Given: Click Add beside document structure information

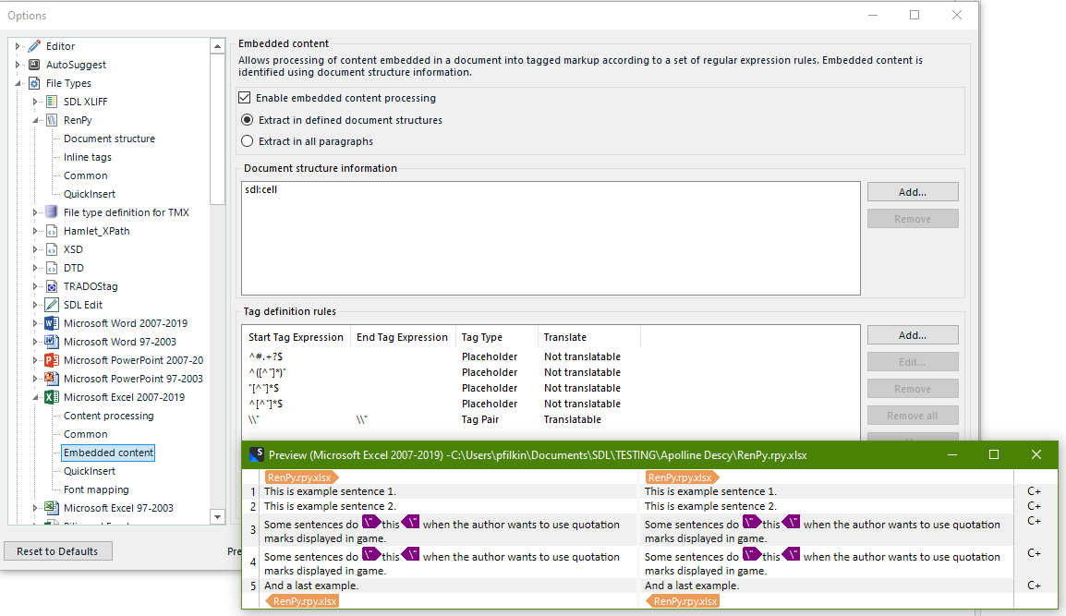Looking at the screenshot, I should coord(913,192).
